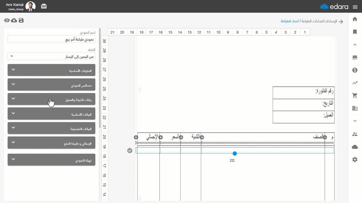The width and height of the screenshot is (362, 203).
Task: Click the back arrow next to breadcrumb
Action: click(341, 21)
